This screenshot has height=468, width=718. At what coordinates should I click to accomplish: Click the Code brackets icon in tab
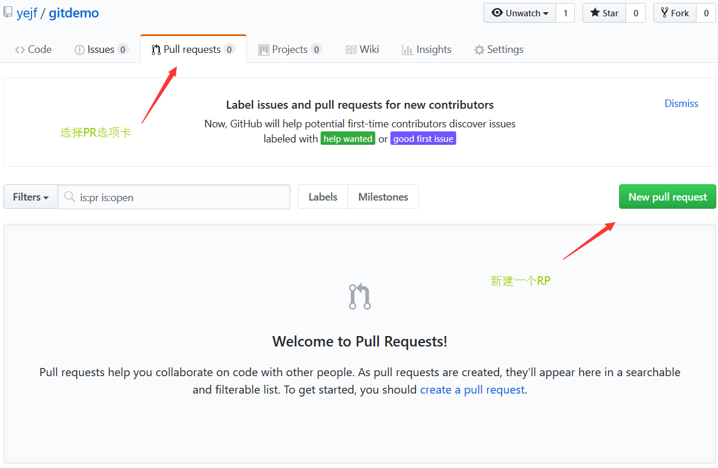coord(20,50)
